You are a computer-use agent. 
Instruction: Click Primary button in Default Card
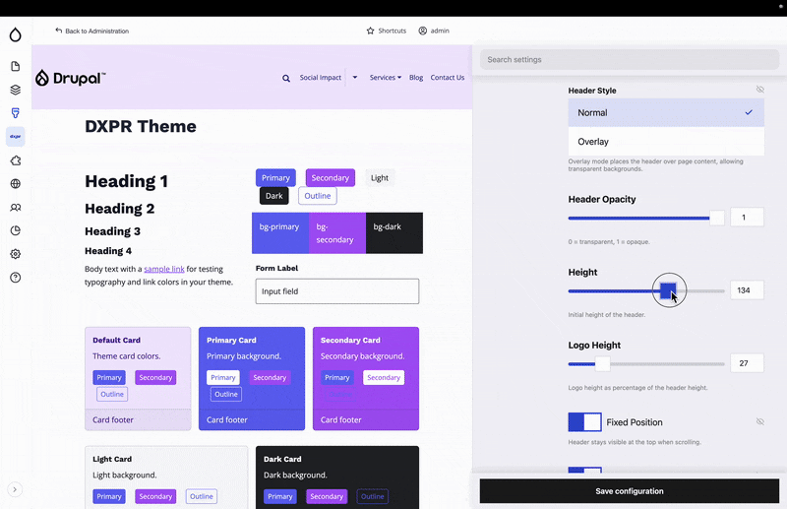click(x=109, y=377)
